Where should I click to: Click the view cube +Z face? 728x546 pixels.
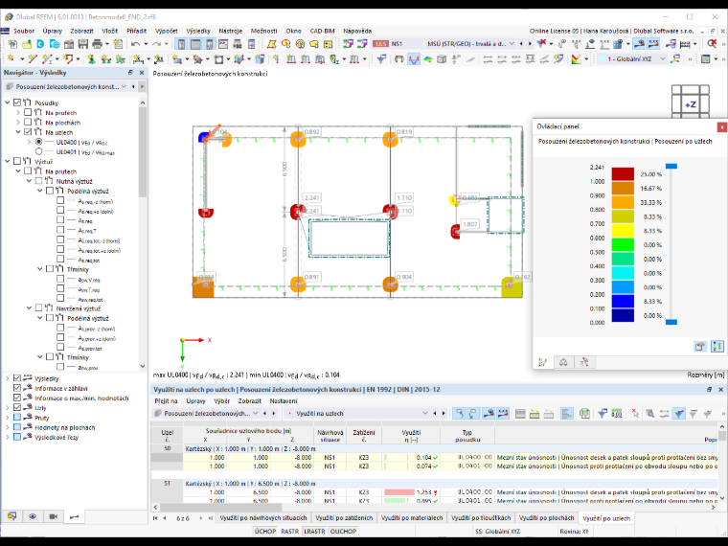(x=691, y=104)
